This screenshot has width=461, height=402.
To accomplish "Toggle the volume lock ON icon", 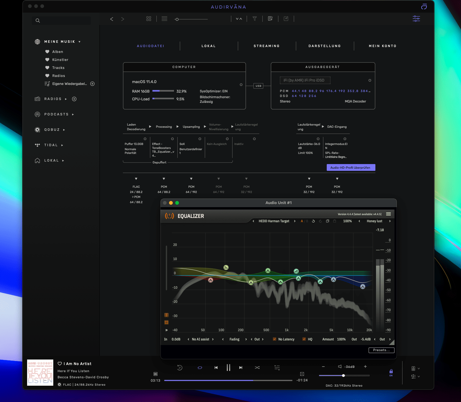I will click(x=391, y=372).
